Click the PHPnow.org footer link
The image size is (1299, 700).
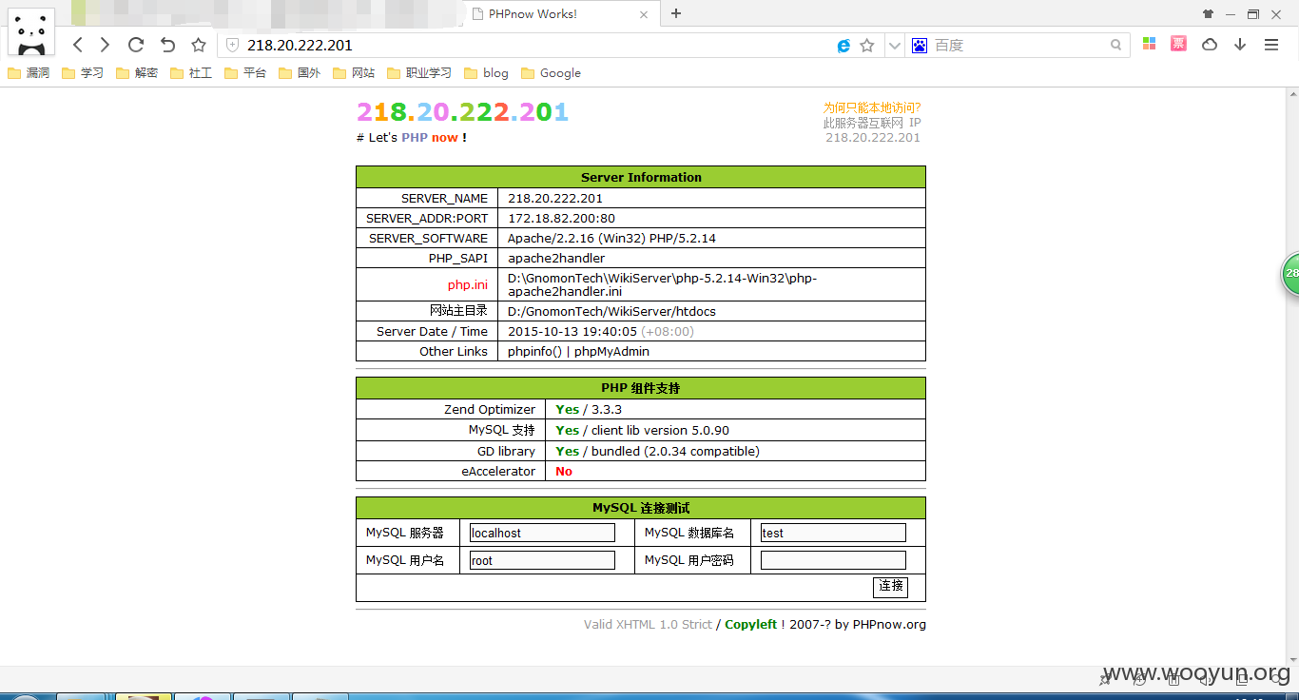[889, 624]
